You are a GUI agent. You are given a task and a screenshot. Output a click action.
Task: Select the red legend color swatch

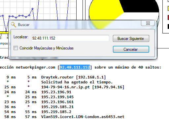click(x=168, y=17)
